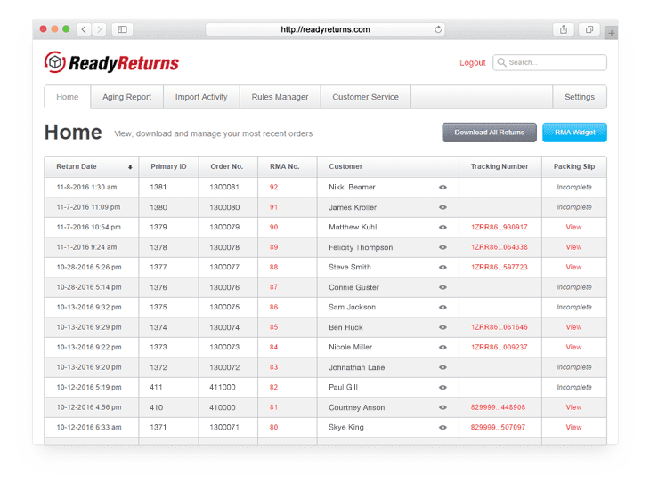
Task: Switch to the Import Activity tab
Action: pos(201,97)
